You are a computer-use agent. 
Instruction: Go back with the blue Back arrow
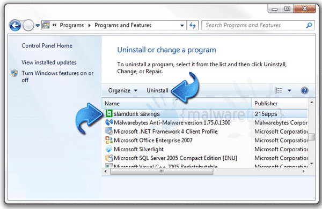pos(15,26)
